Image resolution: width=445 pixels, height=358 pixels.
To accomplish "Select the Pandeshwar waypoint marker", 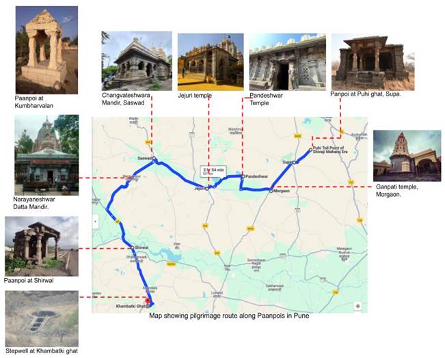I will coord(243,176).
